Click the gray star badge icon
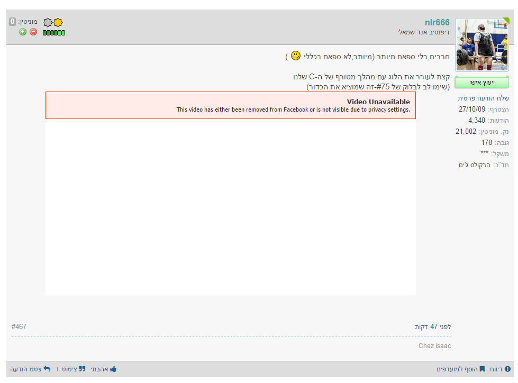 click(48, 22)
